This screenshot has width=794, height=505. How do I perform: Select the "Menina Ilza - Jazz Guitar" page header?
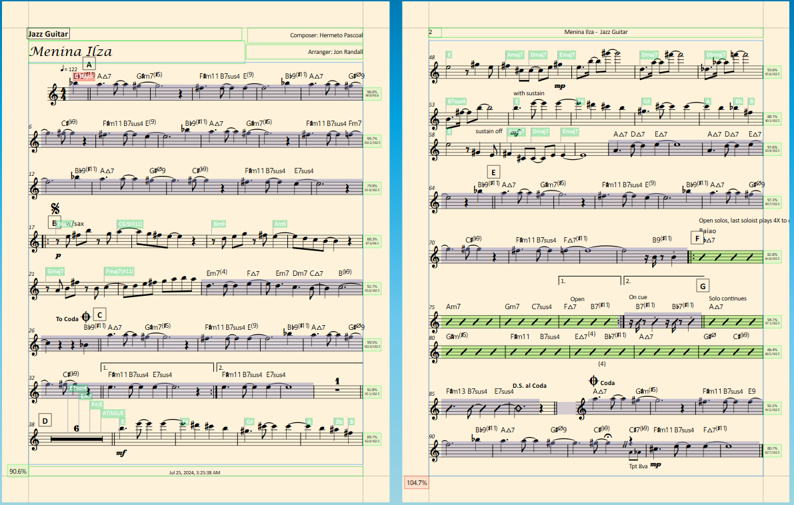(x=596, y=32)
